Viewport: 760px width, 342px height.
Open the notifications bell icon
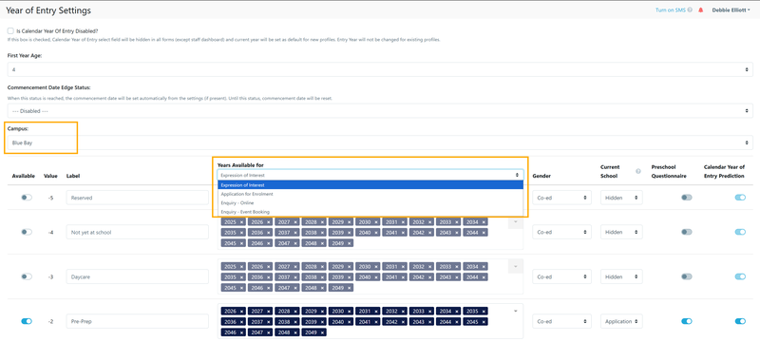[x=700, y=9]
